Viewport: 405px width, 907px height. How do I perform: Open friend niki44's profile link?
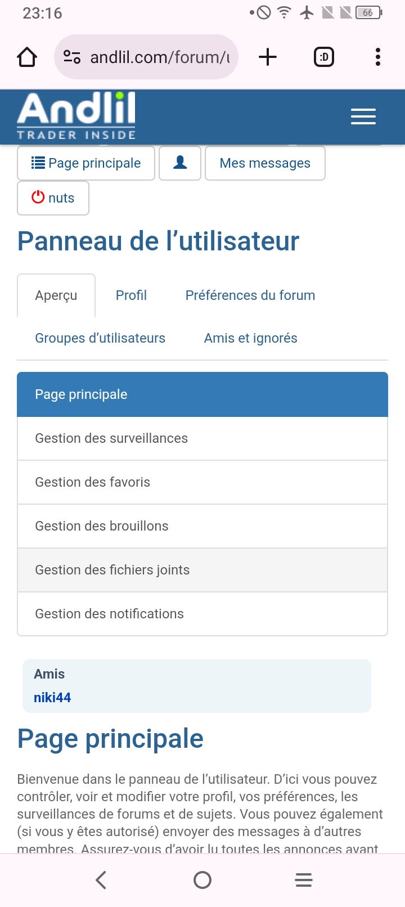pyautogui.click(x=52, y=698)
